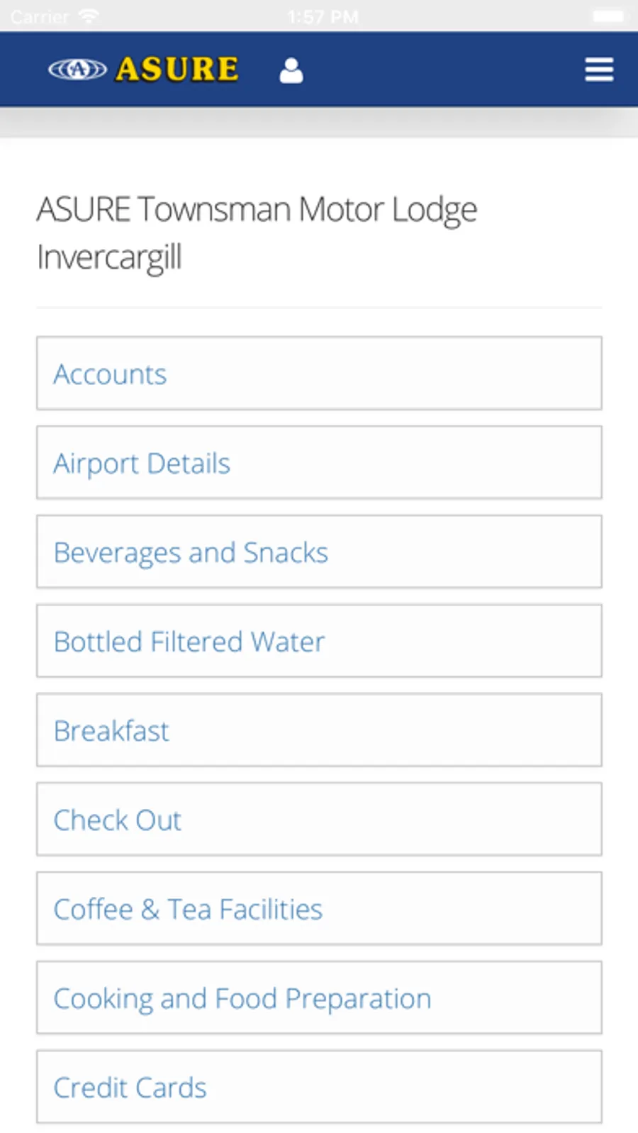This screenshot has width=638, height=1133.
Task: Select Bottled Filtered Water entry
Action: (x=319, y=642)
